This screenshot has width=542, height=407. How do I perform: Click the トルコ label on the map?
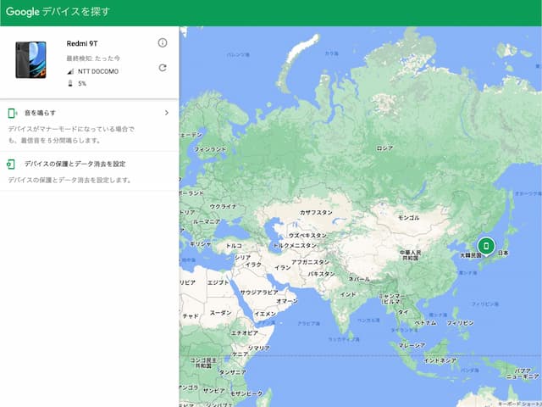pyautogui.click(x=234, y=246)
